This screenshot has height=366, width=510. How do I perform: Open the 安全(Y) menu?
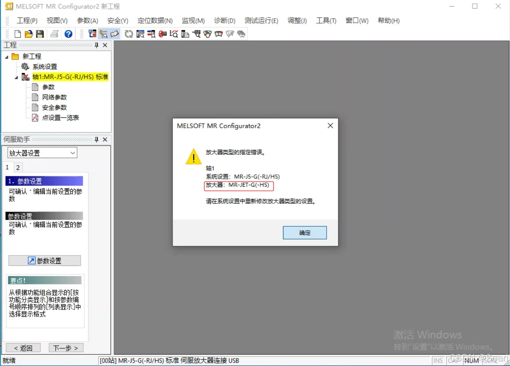click(x=118, y=21)
